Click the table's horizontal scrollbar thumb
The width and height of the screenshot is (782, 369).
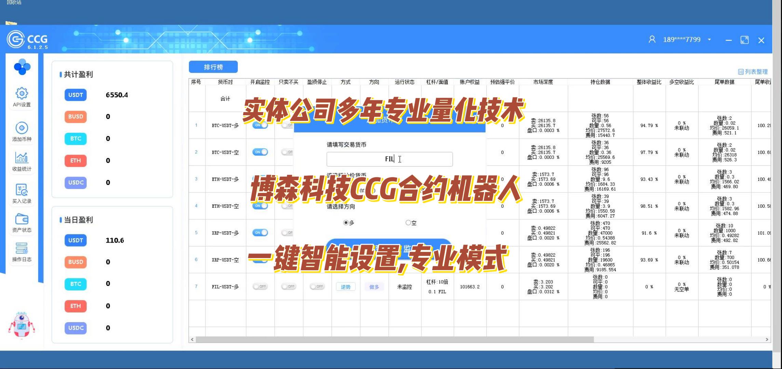pyautogui.click(x=395, y=339)
